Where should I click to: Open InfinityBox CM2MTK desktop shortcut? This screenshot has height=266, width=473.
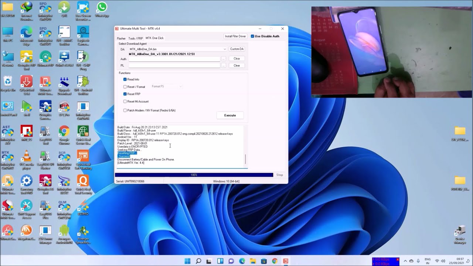click(83, 110)
